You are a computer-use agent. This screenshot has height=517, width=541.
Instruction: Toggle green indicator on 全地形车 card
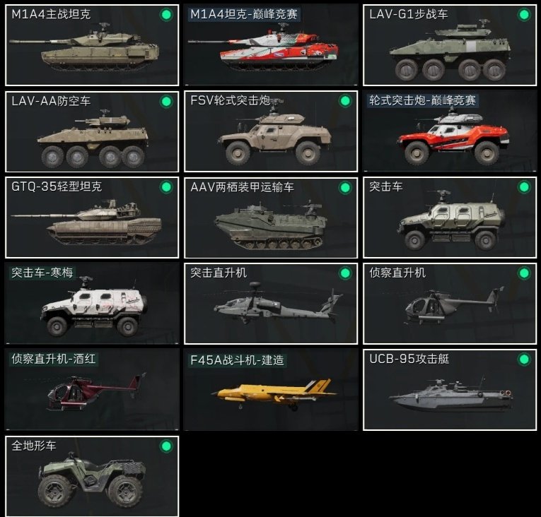tap(166, 446)
